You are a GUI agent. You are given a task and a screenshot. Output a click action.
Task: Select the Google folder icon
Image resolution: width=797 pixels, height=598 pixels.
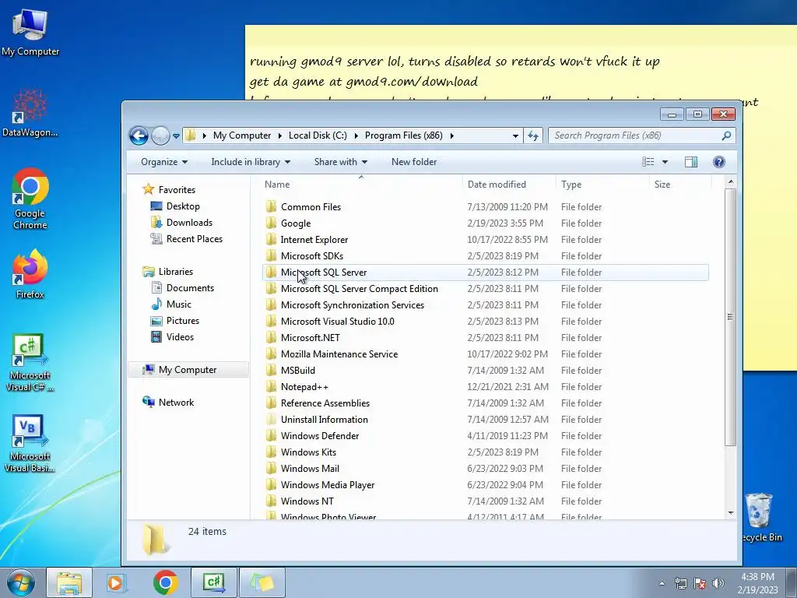coord(272,223)
